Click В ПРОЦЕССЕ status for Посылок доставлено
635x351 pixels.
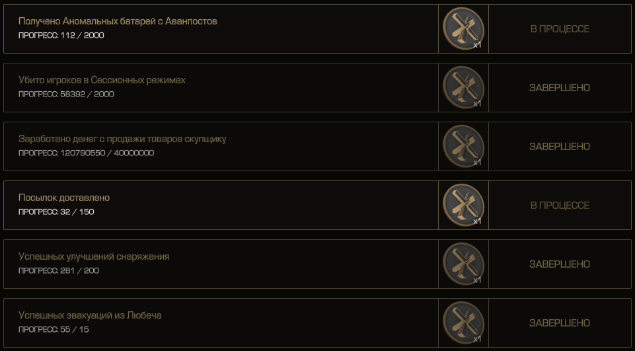tap(560, 206)
